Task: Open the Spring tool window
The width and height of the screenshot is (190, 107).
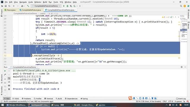Action: click(x=84, y=99)
